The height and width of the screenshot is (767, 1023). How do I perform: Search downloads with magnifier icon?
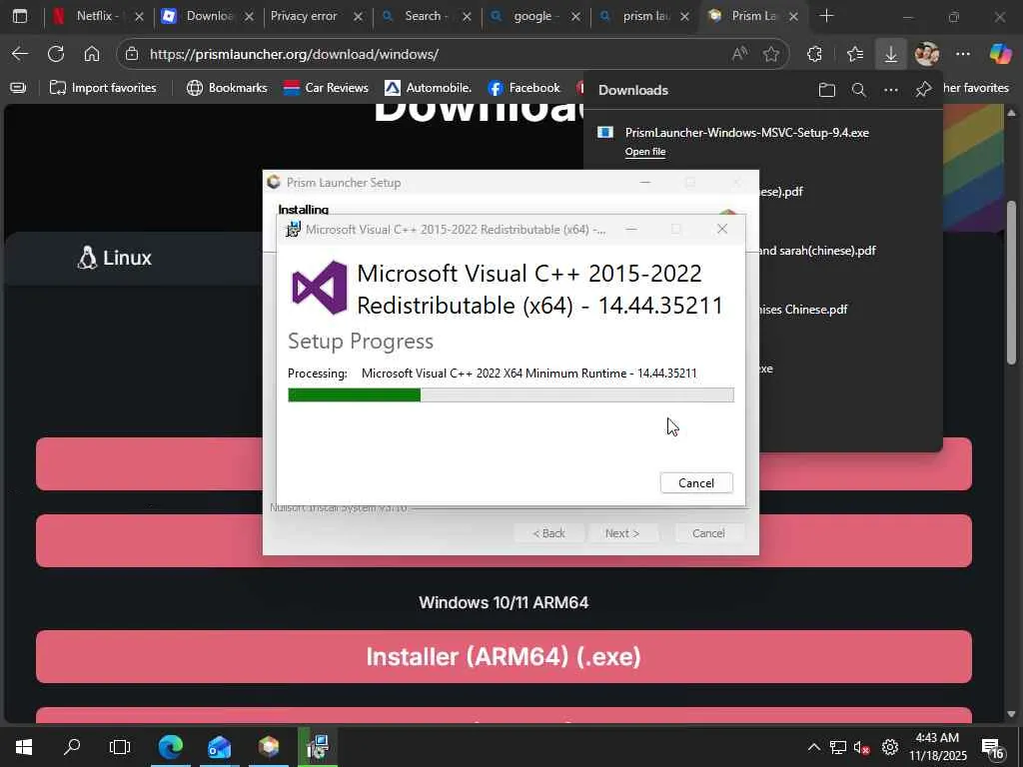pyautogui.click(x=858, y=90)
